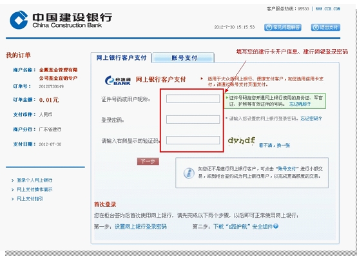Click 设置网上银行登录密码 link
The width and height of the screenshot is (357, 268).
tap(140, 227)
